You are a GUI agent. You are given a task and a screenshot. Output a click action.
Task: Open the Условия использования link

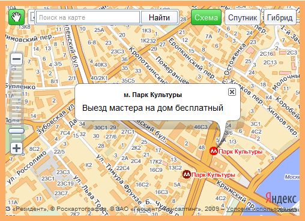point(261,209)
